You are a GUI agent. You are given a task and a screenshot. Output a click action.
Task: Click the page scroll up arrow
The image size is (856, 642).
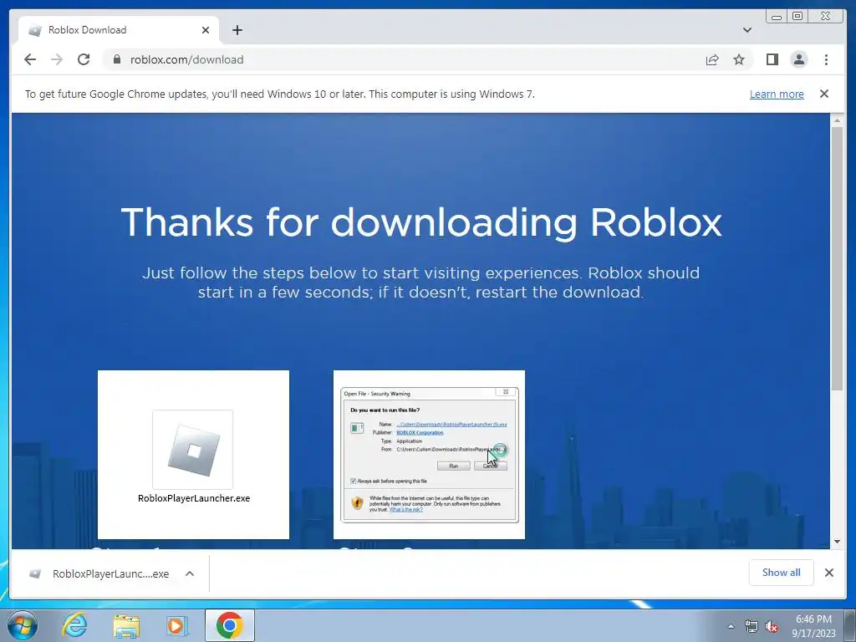point(837,120)
